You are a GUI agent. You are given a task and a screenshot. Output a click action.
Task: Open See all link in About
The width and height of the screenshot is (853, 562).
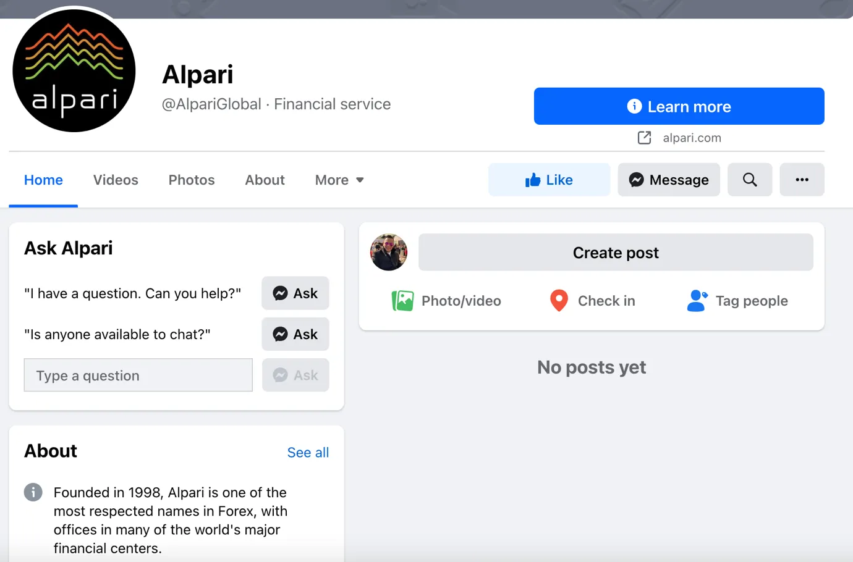[308, 452]
